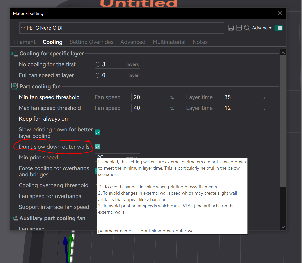Click the Min threshold Layer time field showing 35
The width and height of the screenshot is (302, 263).
click(x=245, y=97)
